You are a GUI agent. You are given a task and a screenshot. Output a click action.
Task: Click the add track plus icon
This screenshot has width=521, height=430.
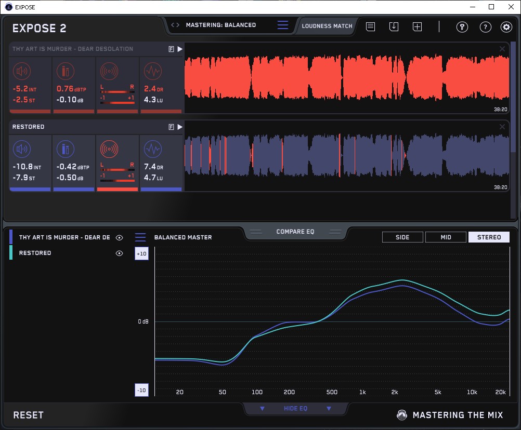pos(417,26)
